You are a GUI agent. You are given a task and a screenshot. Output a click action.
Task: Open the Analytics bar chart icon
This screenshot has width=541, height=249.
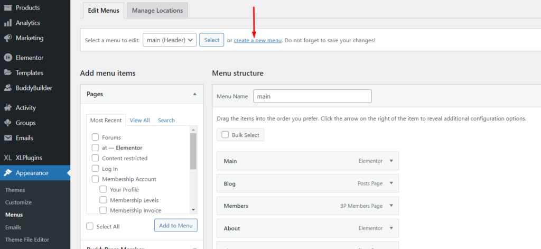(x=7, y=23)
